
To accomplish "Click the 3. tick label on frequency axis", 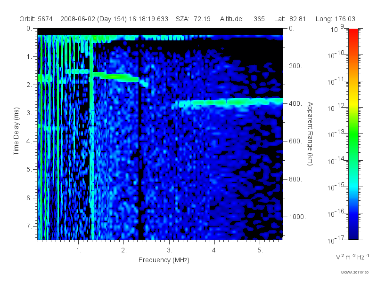I will pos(170,251).
